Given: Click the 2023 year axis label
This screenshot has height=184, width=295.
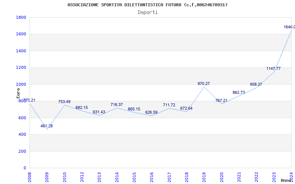Looking at the screenshot, I should pos(274,177).
